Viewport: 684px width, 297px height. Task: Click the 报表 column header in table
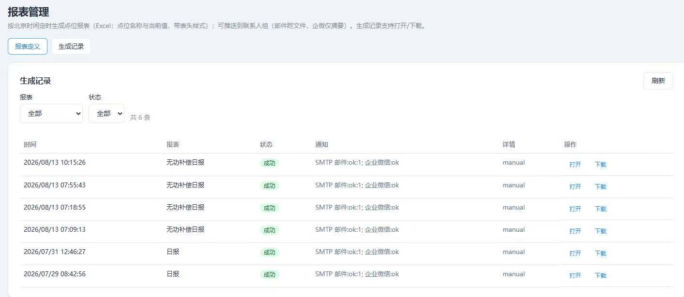point(173,144)
